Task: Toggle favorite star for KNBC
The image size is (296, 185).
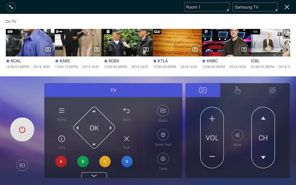Action: pyautogui.click(x=204, y=61)
